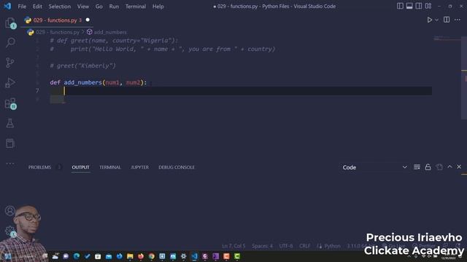
Task: Click Ln 7, Col 5 in status bar
Action: (233, 246)
